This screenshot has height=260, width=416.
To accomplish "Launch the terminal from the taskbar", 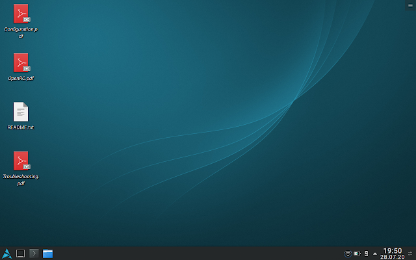I will click(34, 253).
